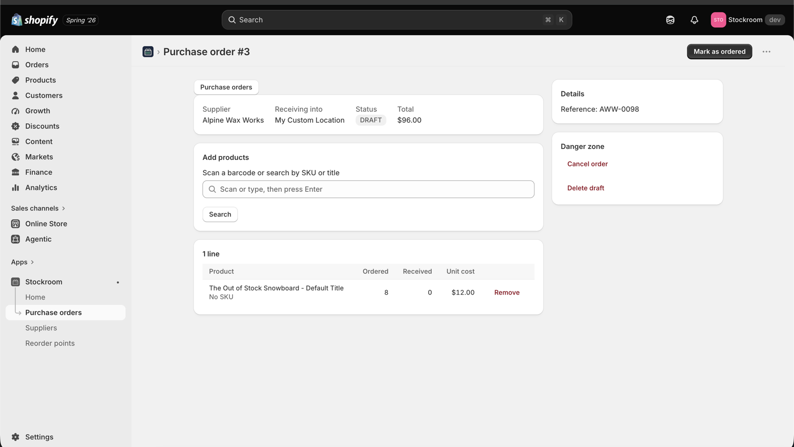Click Delete draft in Danger zone
794x447 pixels.
(586, 188)
